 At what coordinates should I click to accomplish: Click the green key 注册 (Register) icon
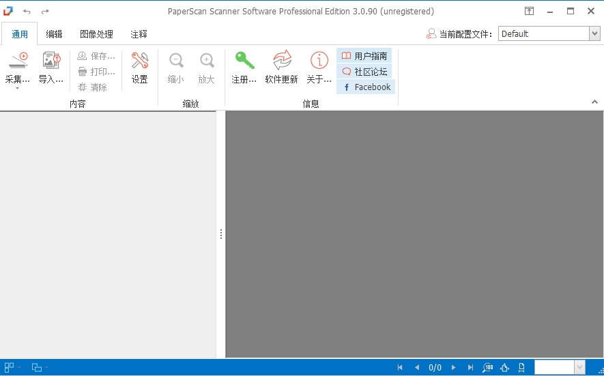244,61
